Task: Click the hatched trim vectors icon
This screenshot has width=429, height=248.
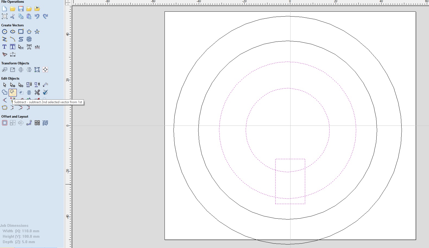Action: [29, 92]
